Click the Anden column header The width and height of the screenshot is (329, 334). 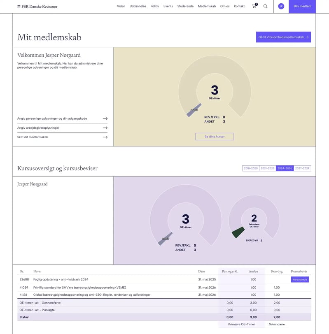253,271
